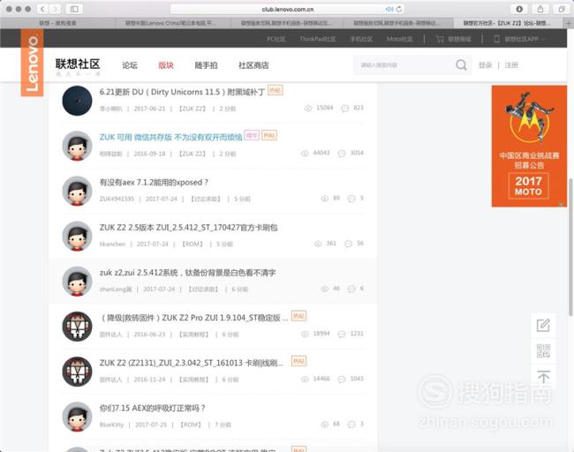Mute tab audio using the speaker icon
This screenshot has height=452, width=574.
[389, 9]
